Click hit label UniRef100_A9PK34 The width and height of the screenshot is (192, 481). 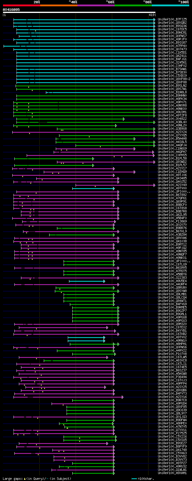click(x=172, y=99)
